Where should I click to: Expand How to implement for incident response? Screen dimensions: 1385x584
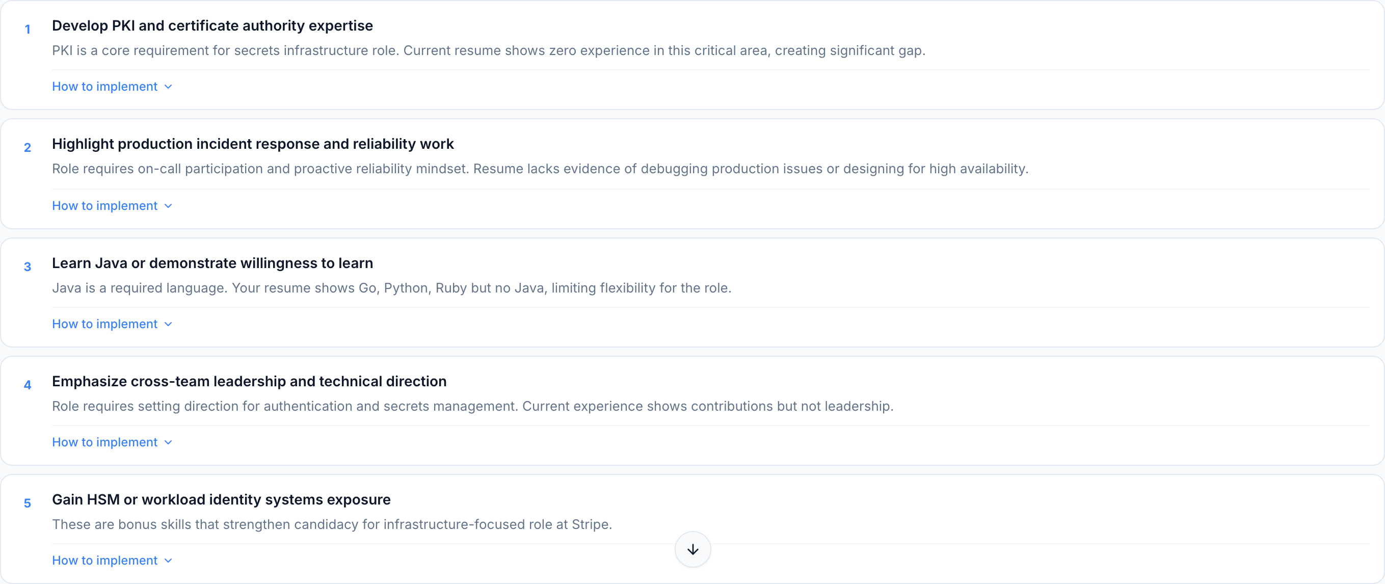tap(105, 205)
